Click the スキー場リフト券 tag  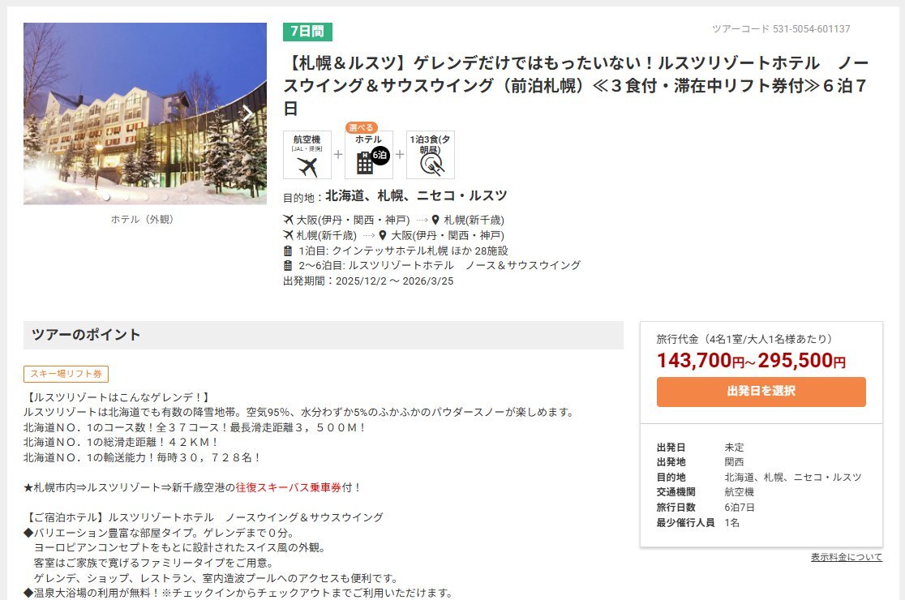66,374
